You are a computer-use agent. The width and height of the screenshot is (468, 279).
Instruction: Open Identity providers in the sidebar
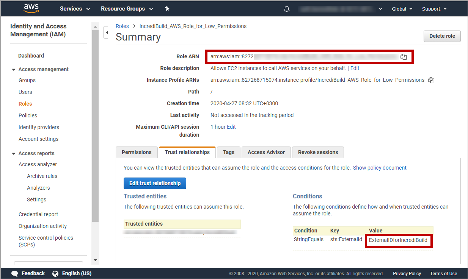pos(39,127)
